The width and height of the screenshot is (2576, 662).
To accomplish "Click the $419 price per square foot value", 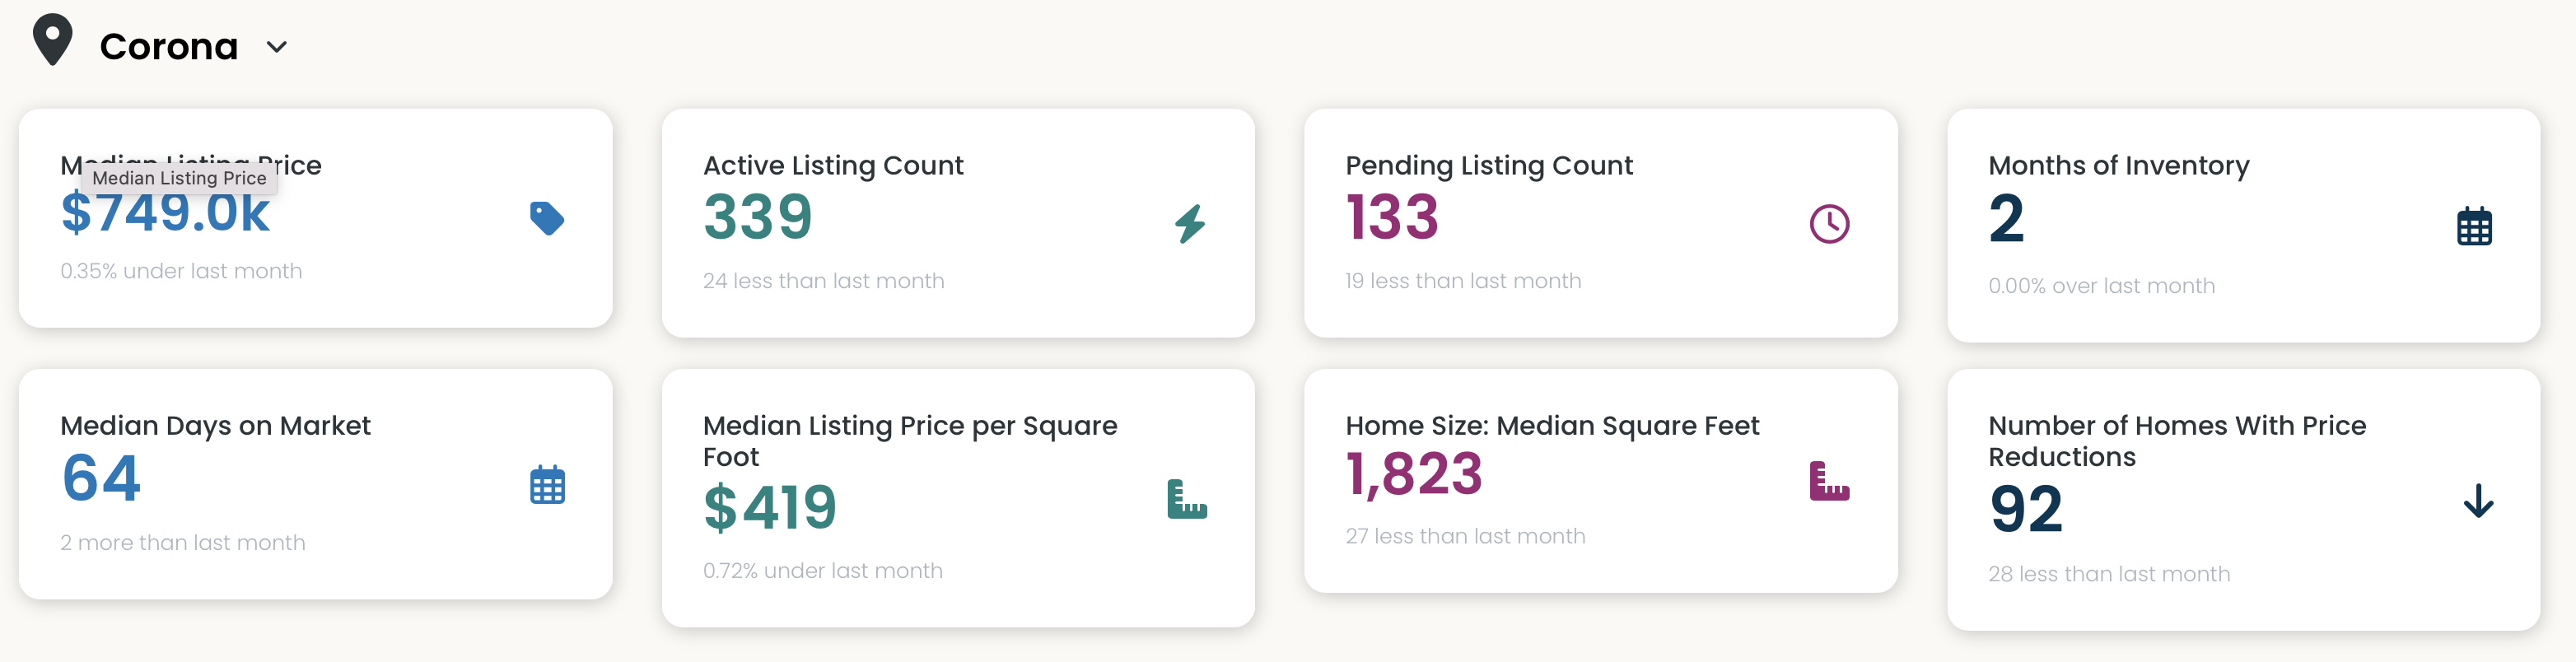I will click(769, 507).
